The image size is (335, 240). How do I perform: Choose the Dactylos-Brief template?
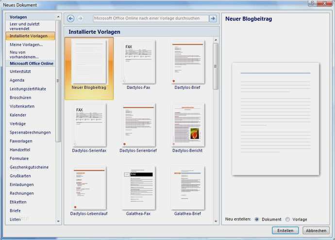[x=187, y=65]
